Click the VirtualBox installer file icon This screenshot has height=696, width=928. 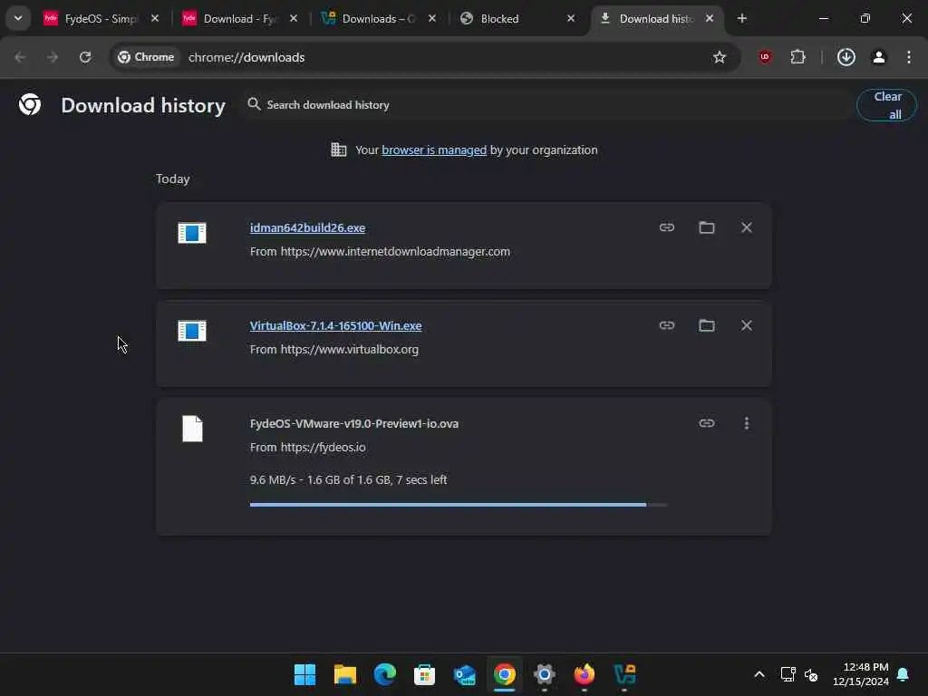192,331
